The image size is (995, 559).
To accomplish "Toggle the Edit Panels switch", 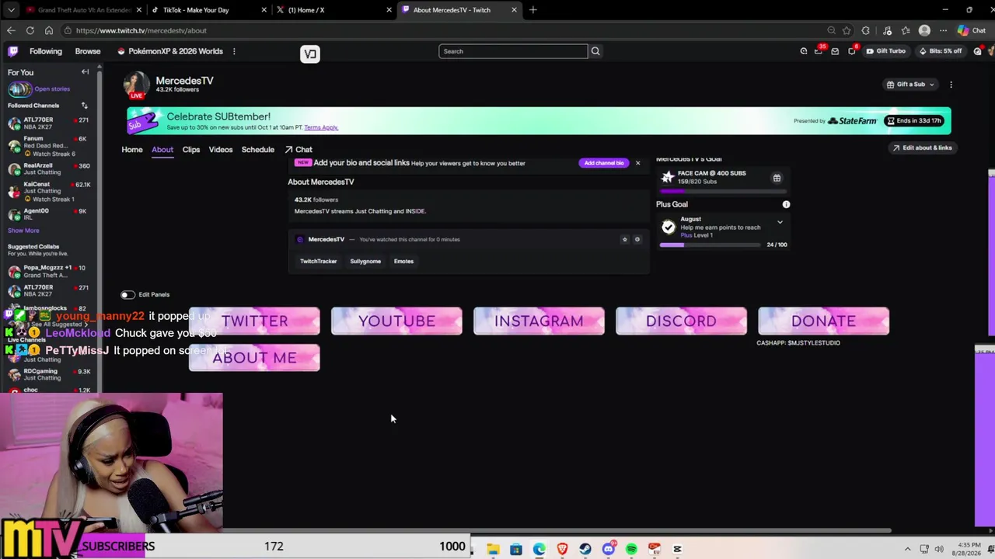I will click(x=127, y=295).
